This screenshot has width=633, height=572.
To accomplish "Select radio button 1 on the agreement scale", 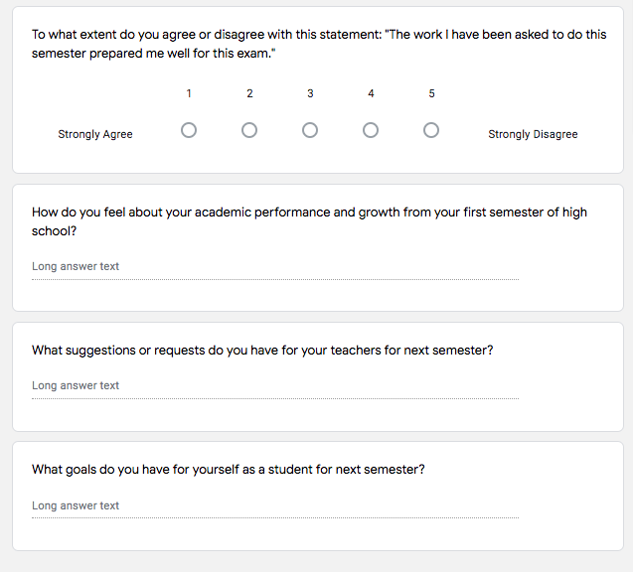I will pos(189,130).
